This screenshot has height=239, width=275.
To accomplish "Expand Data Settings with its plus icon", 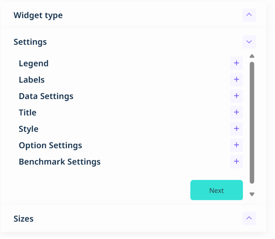I will 236,96.
